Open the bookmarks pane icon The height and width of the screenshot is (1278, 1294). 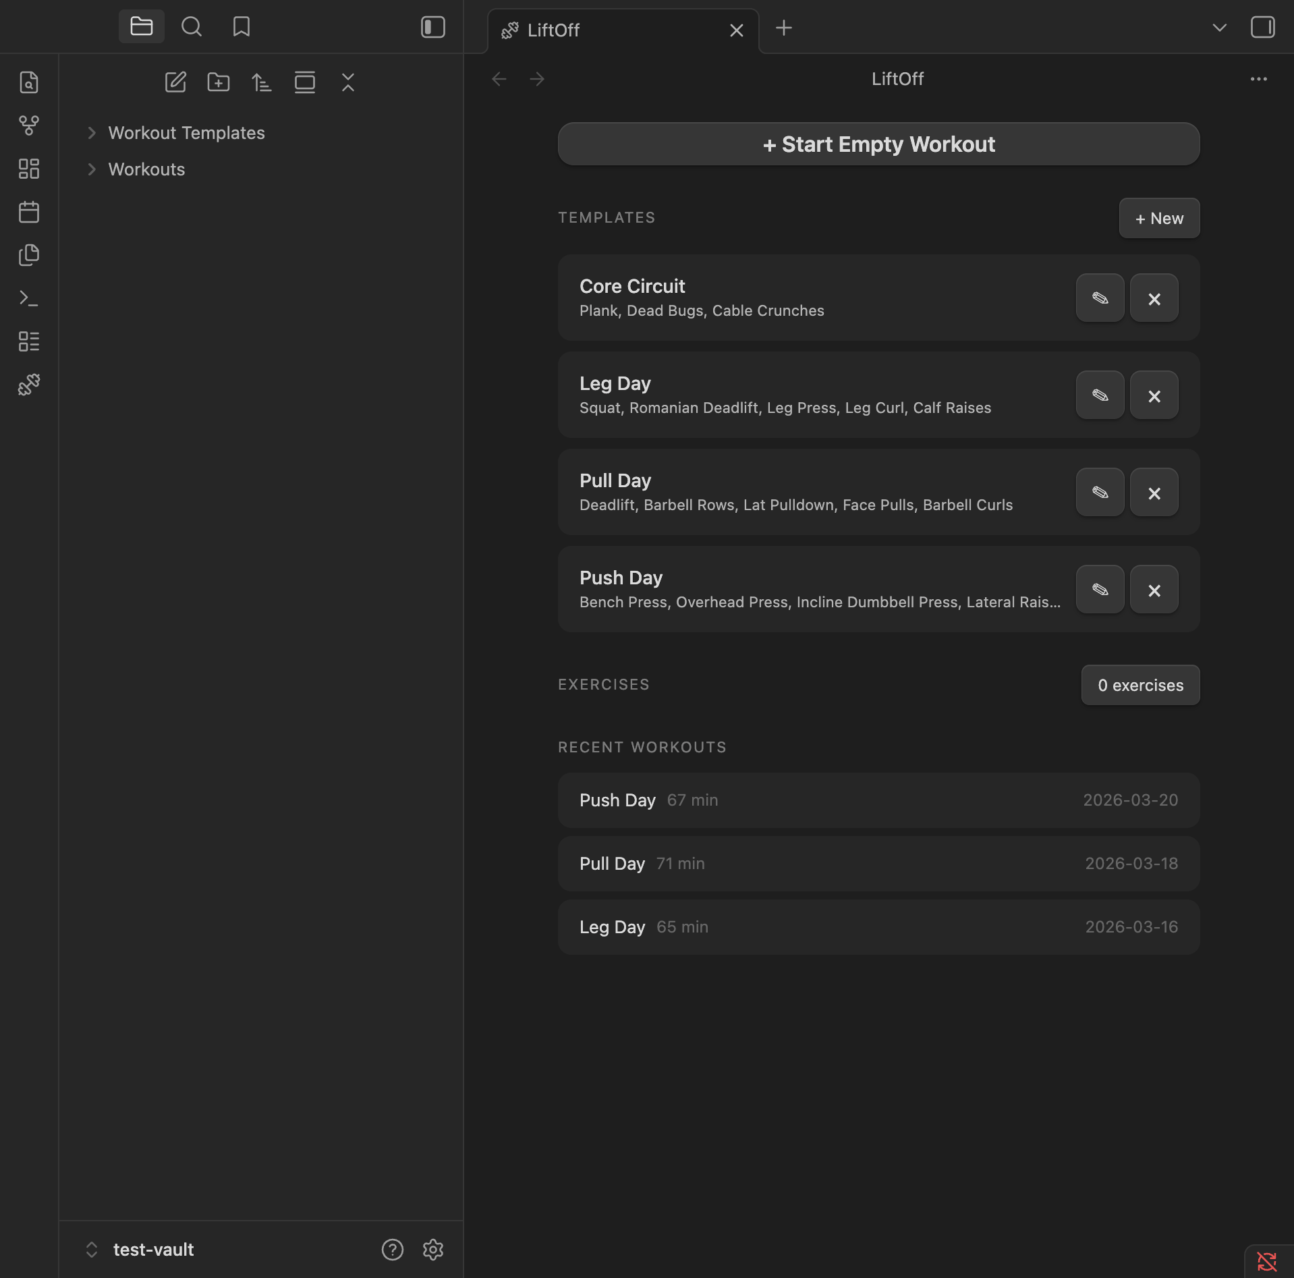[241, 27]
